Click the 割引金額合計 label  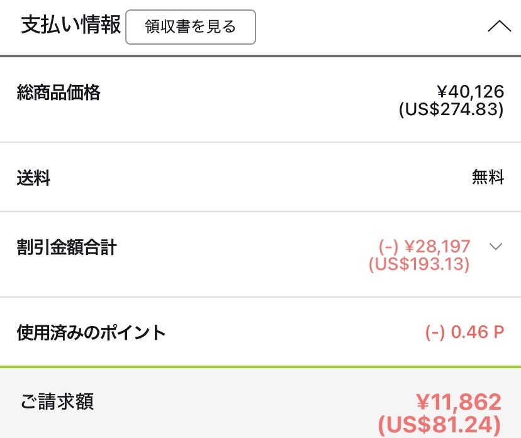coord(67,247)
